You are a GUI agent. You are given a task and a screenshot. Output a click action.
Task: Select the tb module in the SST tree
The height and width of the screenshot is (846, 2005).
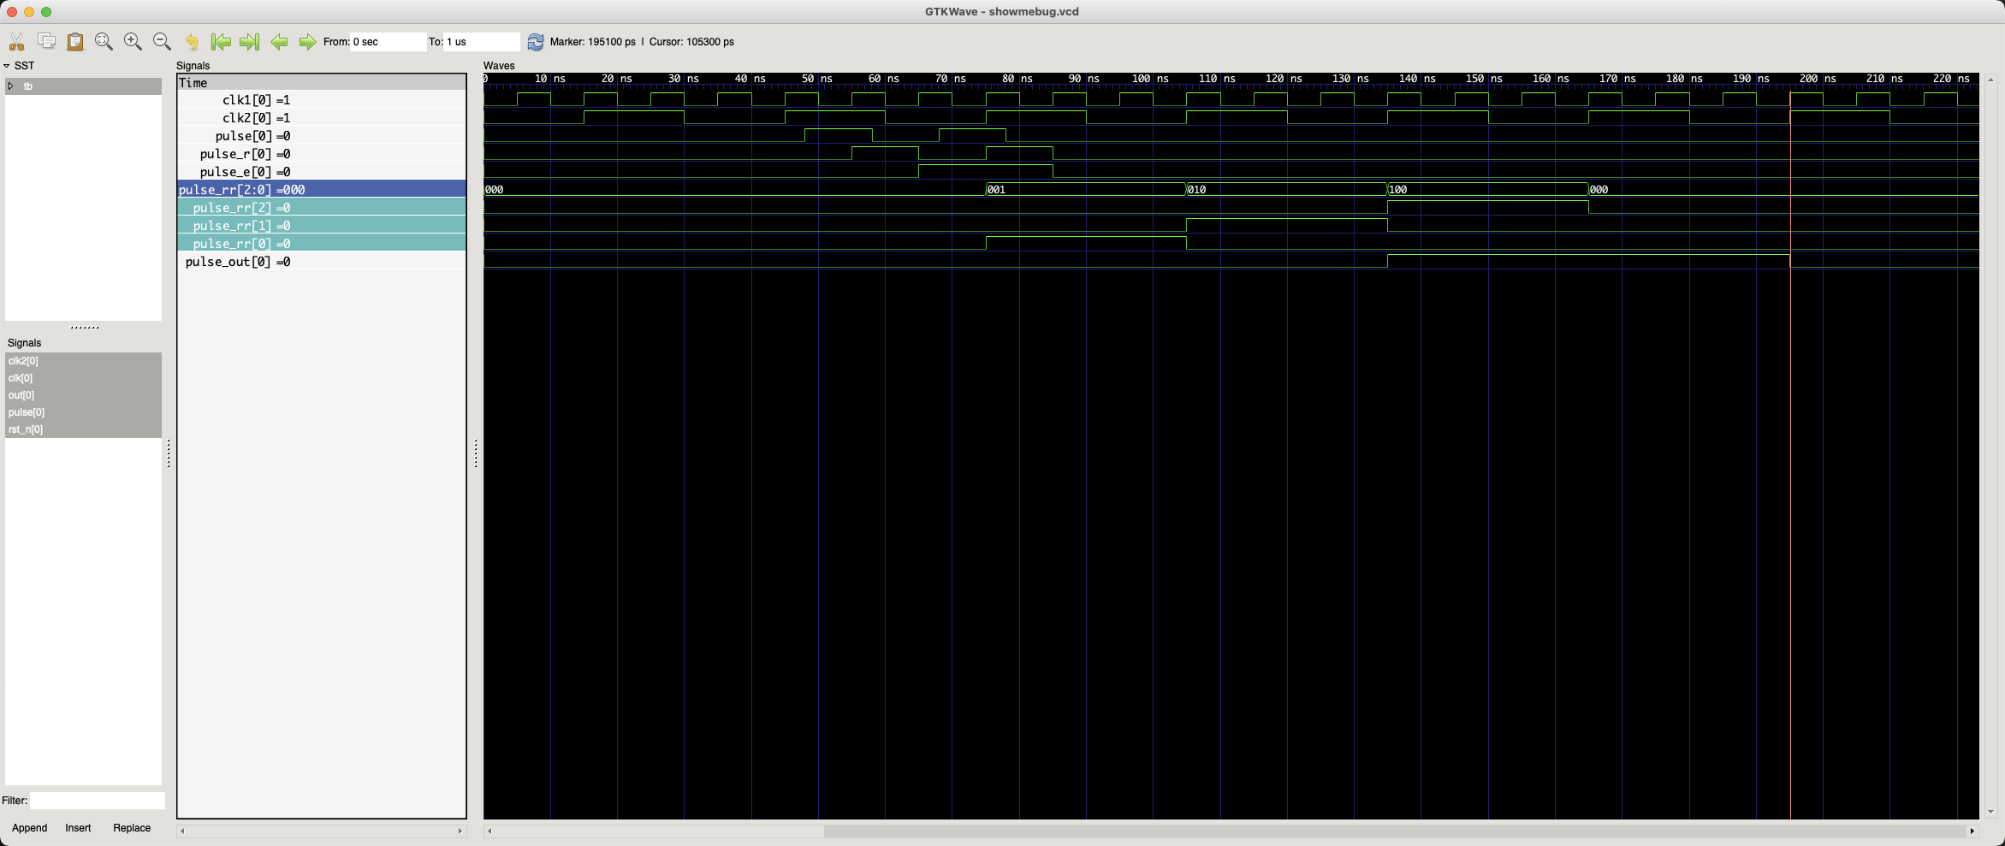coord(83,86)
